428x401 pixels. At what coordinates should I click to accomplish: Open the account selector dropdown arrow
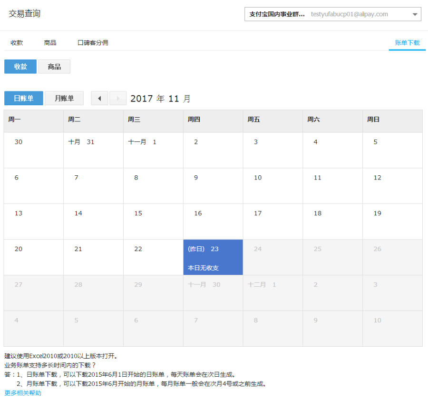pos(415,14)
